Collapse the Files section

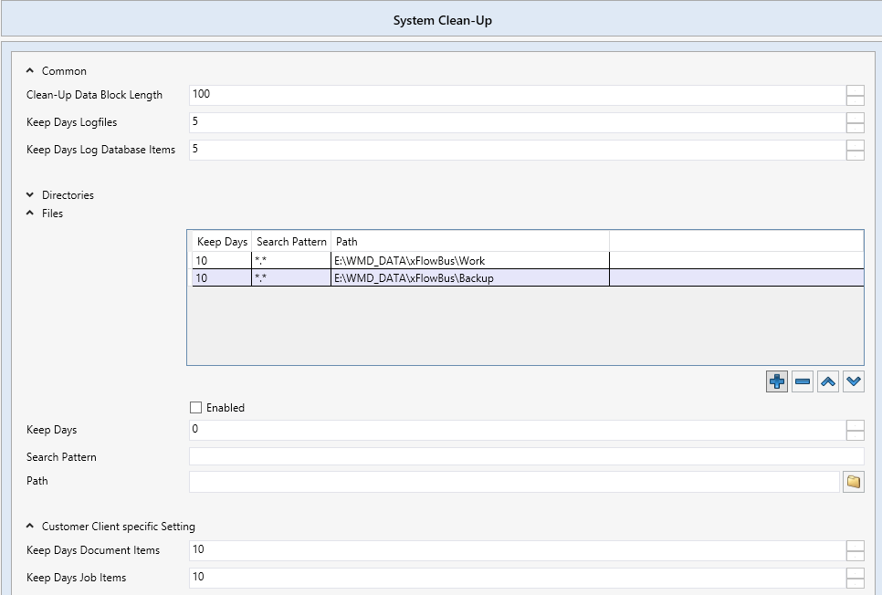click(x=30, y=214)
